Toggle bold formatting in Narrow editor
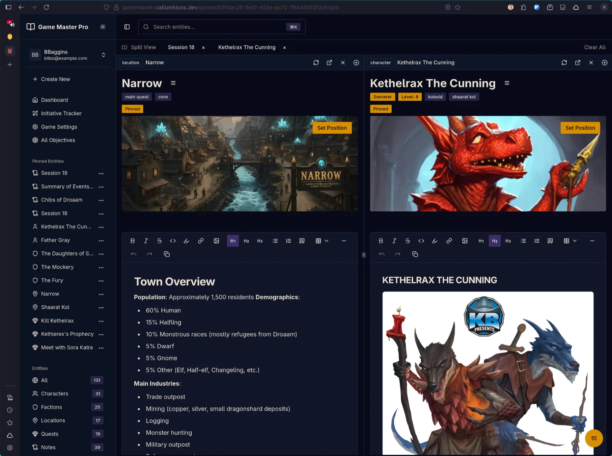This screenshot has height=456, width=612. [x=132, y=241]
